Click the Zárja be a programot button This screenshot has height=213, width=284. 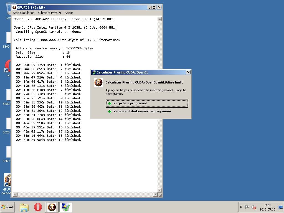147,103
